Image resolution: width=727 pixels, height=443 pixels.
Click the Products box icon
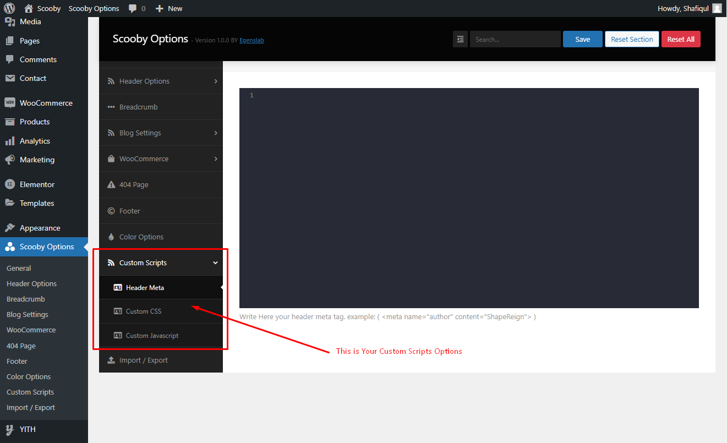(10, 122)
